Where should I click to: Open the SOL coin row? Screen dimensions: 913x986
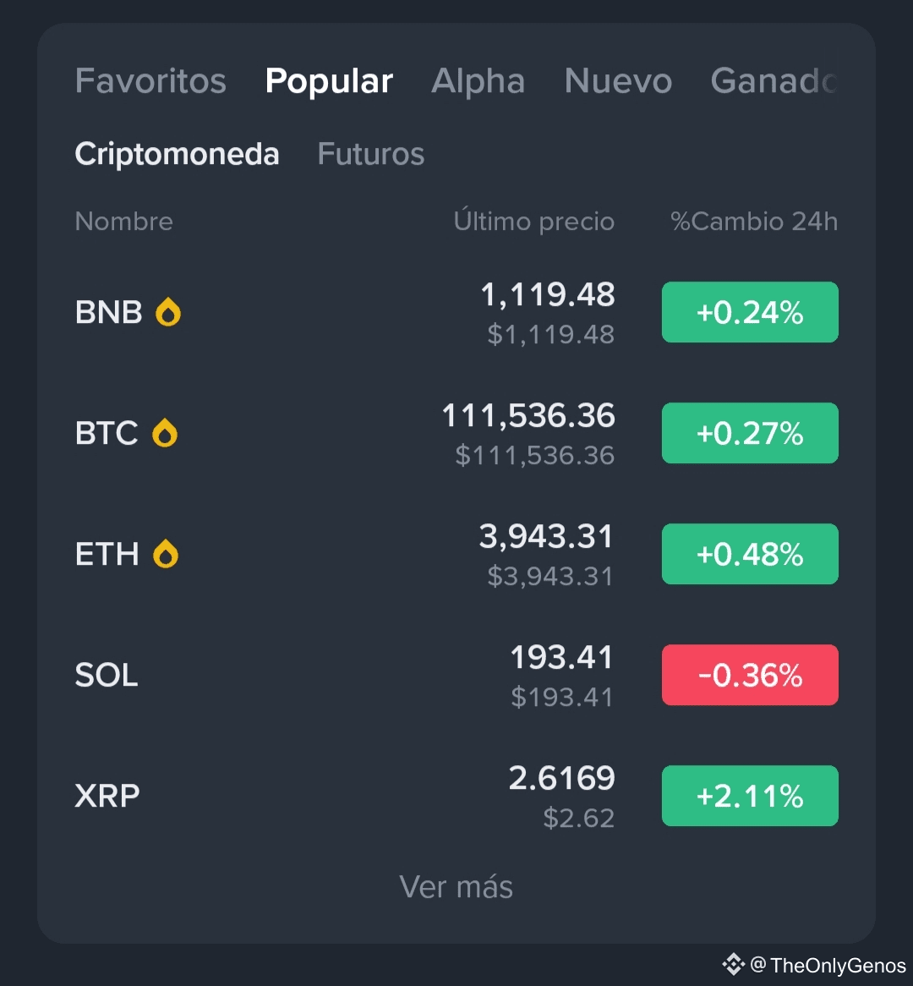click(x=456, y=675)
